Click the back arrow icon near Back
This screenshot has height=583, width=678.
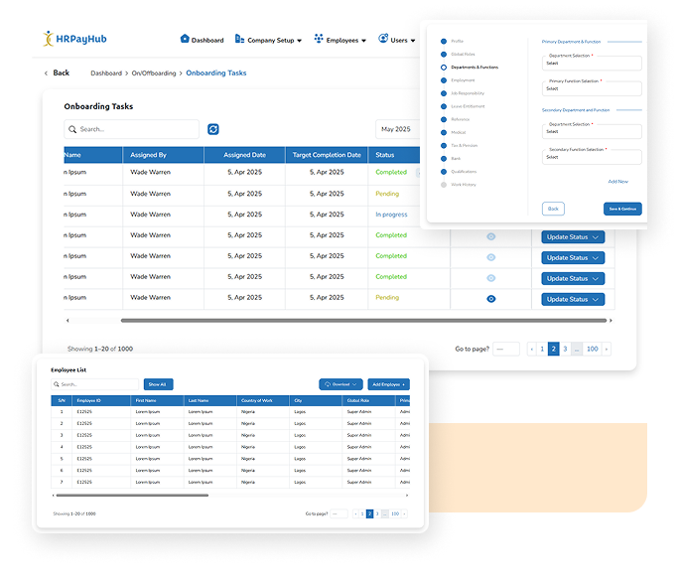(46, 73)
